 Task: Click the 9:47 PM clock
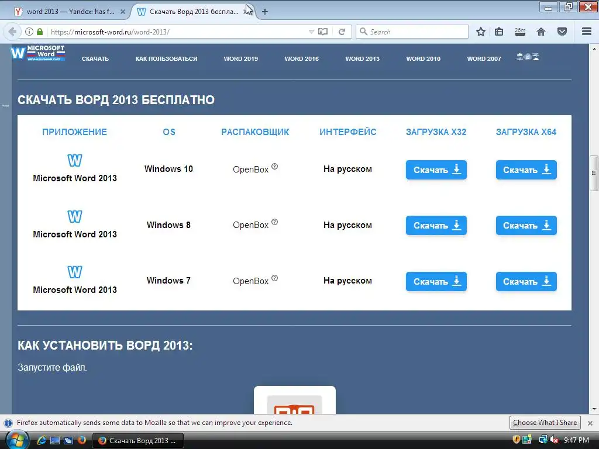click(x=576, y=440)
